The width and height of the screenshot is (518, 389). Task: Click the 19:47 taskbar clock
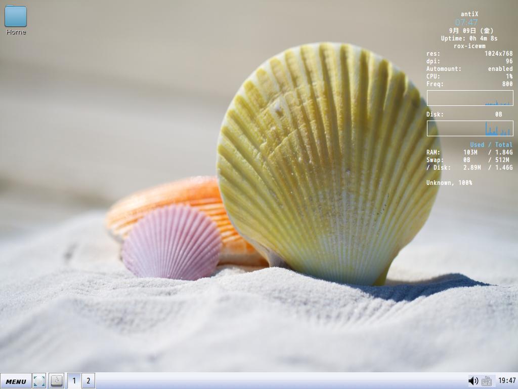(x=507, y=381)
